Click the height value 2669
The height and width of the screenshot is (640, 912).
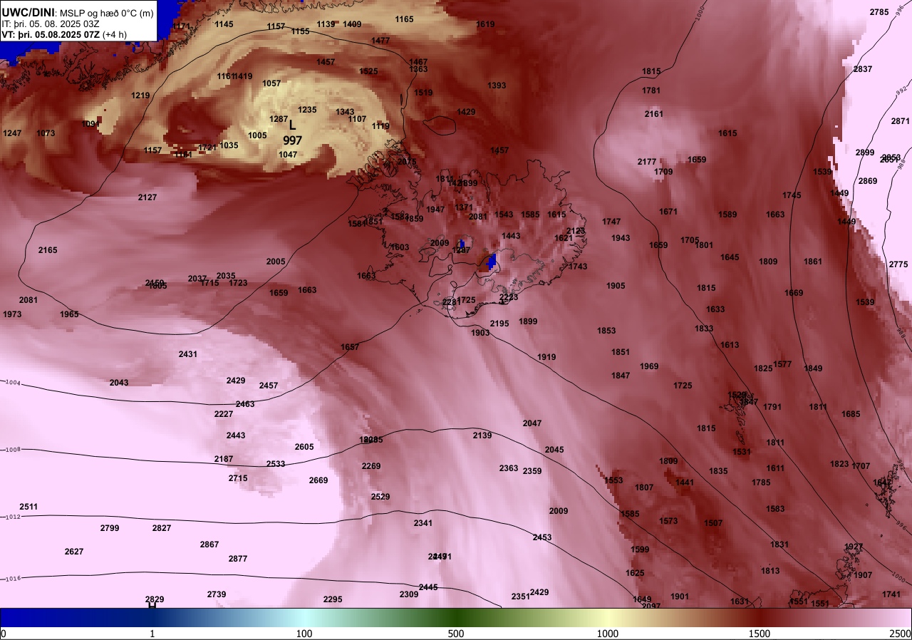coord(318,480)
